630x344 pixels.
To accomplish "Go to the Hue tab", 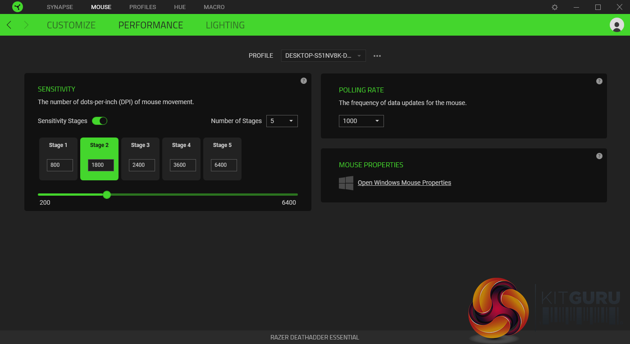I will point(180,7).
